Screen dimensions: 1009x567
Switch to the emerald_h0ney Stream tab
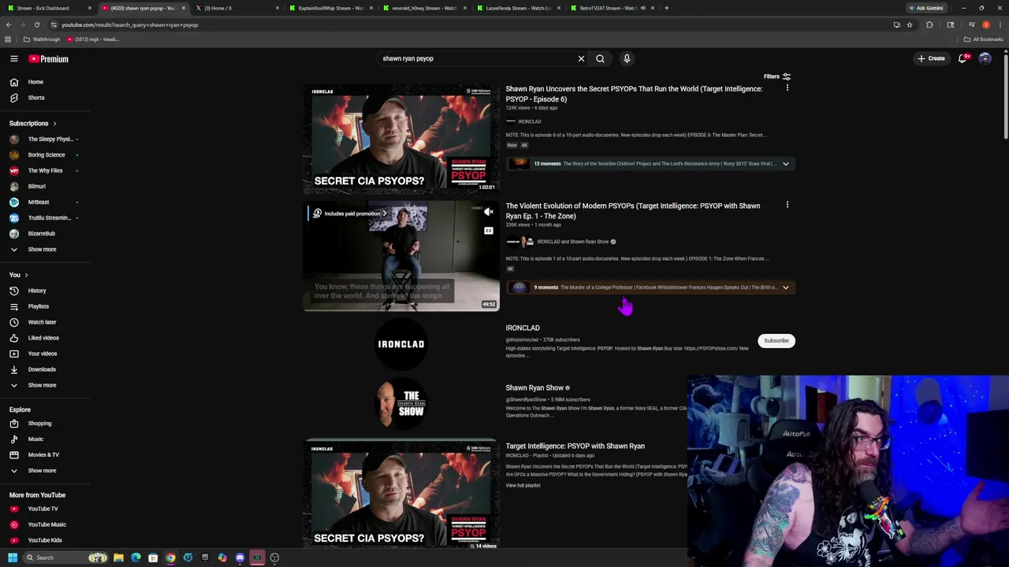[426, 8]
